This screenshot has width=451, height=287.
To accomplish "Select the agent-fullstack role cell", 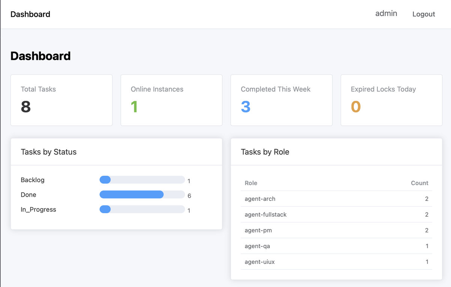I will (266, 215).
